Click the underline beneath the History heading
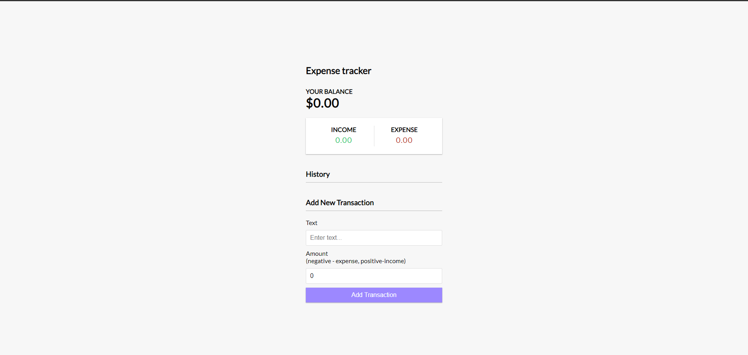 [x=374, y=182]
